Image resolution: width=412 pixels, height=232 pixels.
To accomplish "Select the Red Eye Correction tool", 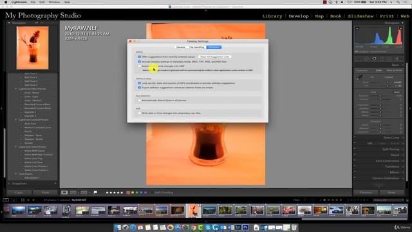I will 375,59.
